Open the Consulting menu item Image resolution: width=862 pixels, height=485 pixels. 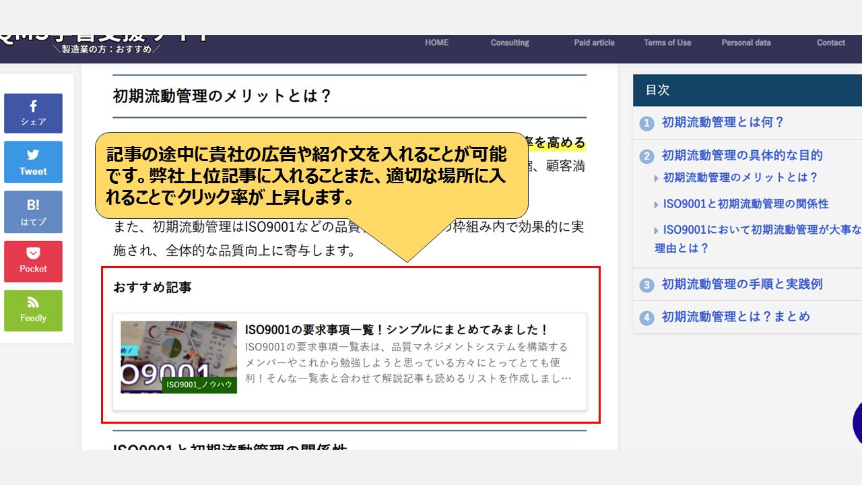pos(510,42)
